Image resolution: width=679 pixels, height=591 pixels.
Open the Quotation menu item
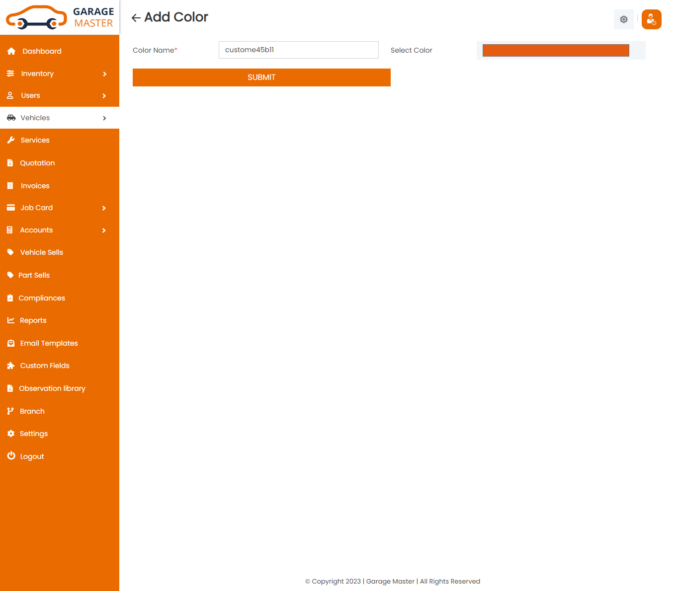(37, 163)
